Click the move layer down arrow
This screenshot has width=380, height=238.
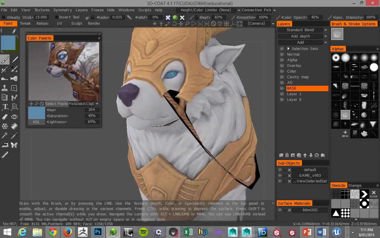coord(311,155)
